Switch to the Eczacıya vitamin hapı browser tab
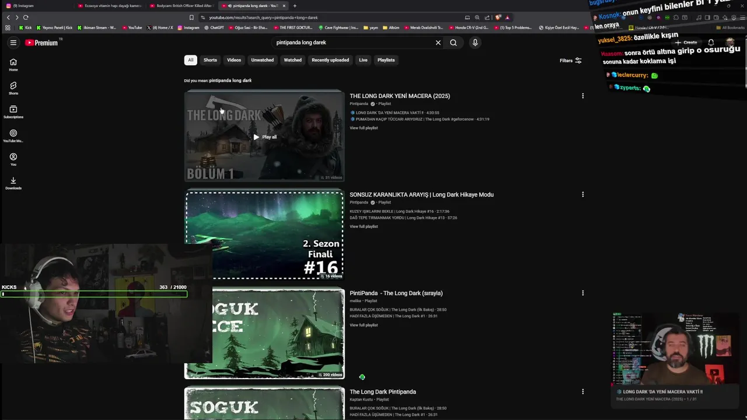747x420 pixels. pyautogui.click(x=110, y=6)
